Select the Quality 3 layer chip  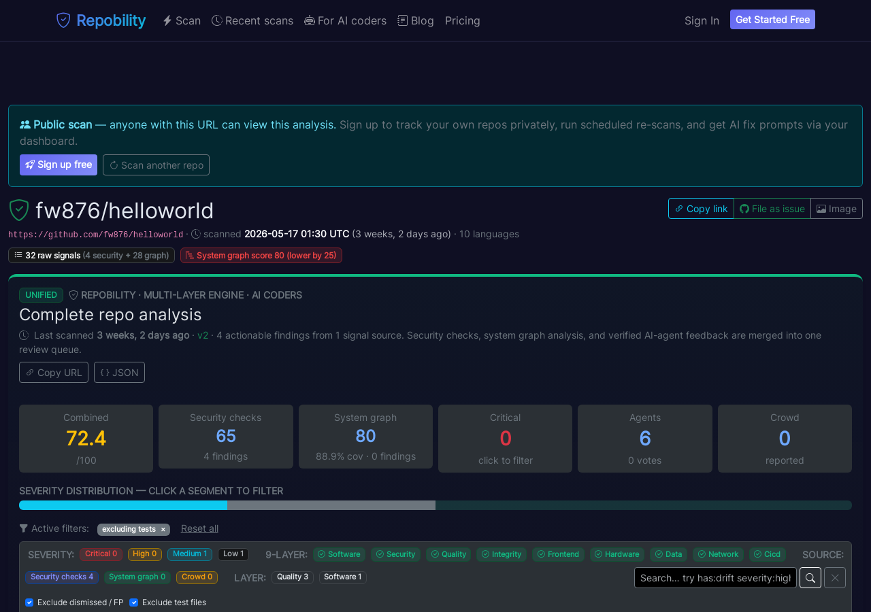(293, 577)
